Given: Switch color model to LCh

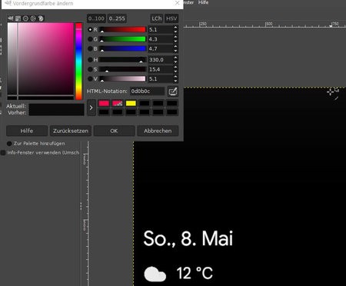Looking at the screenshot, I should 157,18.
